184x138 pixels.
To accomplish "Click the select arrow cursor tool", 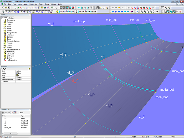I will [x=98, y=8].
